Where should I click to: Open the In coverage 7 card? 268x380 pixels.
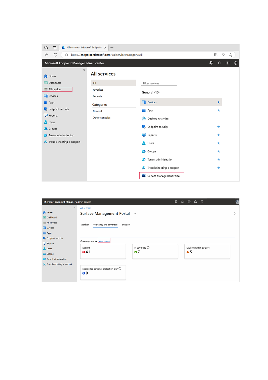click(x=155, y=251)
